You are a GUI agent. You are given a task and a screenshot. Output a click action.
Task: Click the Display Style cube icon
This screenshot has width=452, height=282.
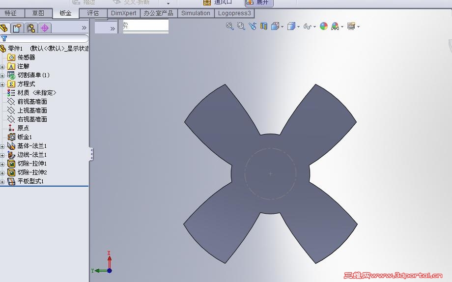[x=291, y=26]
